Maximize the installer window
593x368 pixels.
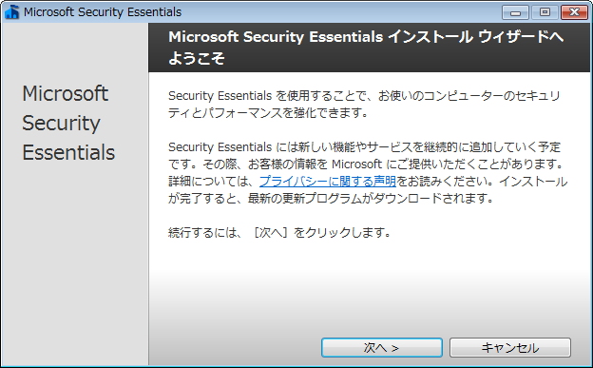(x=545, y=12)
